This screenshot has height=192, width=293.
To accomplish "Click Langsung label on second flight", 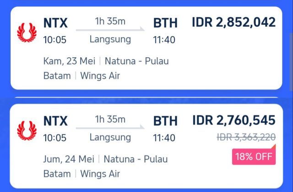I will point(110,138).
